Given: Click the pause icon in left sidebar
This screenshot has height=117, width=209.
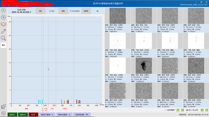Looking at the screenshot, I should (3, 17).
